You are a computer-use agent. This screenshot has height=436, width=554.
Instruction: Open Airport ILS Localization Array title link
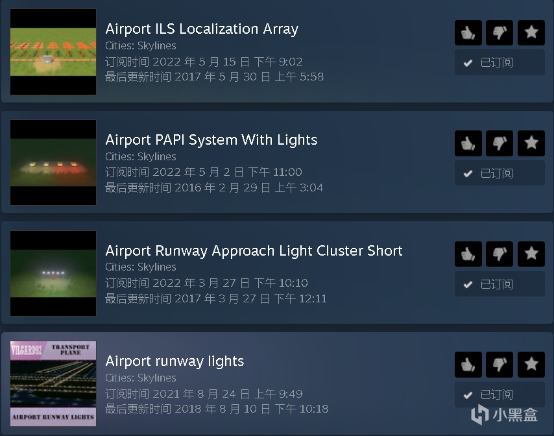202,29
